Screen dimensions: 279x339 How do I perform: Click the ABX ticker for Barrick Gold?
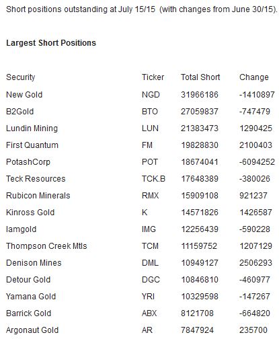(149, 313)
